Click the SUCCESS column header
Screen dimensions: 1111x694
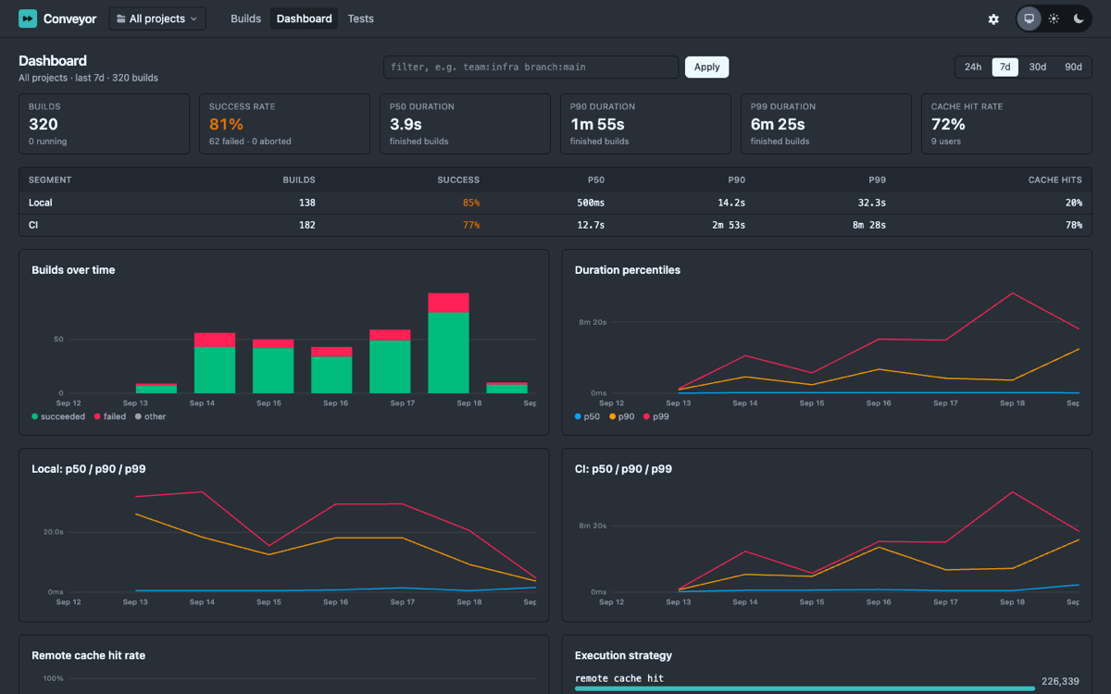(x=458, y=180)
